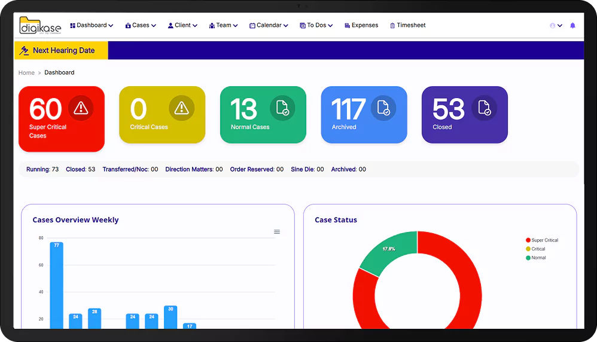Open notifications bell icon
Viewport: 597px width, 342px height.
coord(572,26)
